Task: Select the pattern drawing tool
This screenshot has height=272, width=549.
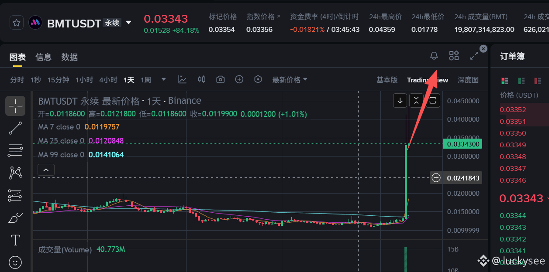Action: pos(15,173)
